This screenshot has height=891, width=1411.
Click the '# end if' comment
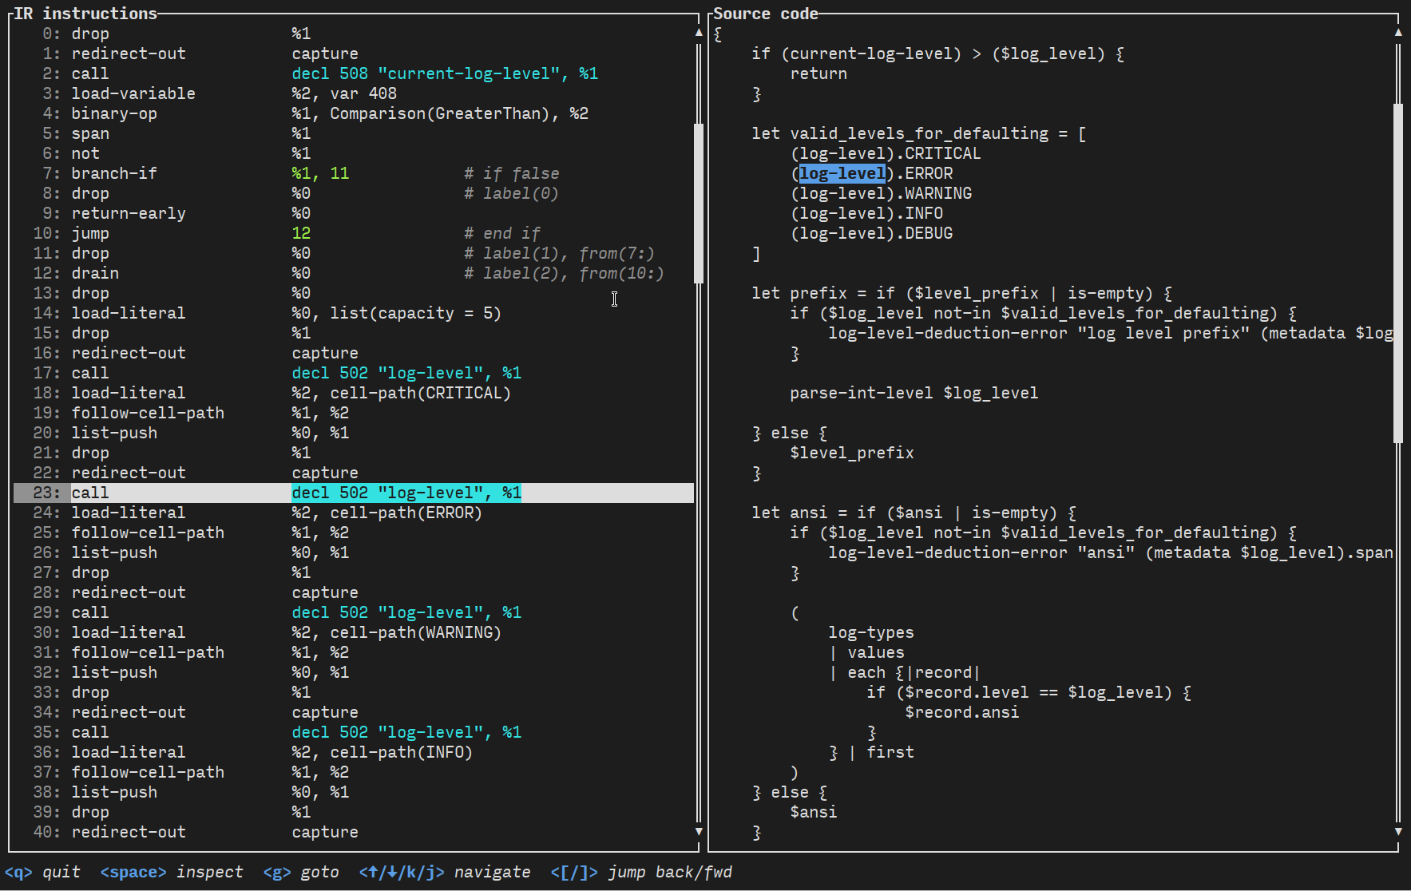pos(502,233)
